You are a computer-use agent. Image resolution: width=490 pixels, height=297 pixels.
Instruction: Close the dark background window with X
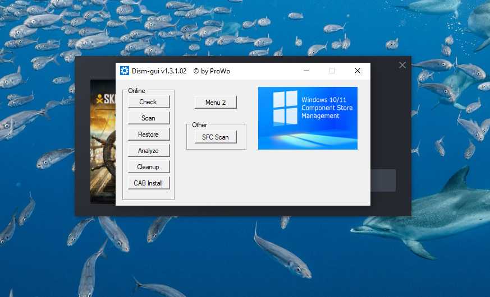coord(402,65)
